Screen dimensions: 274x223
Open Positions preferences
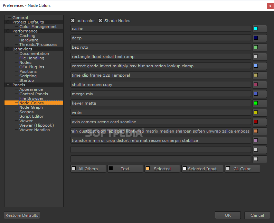(28, 71)
